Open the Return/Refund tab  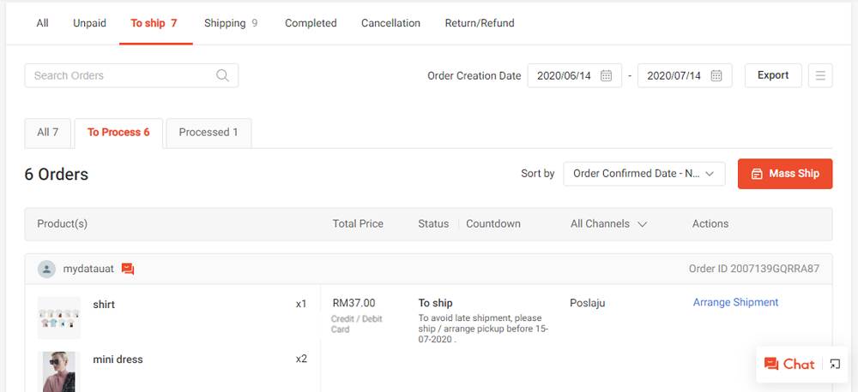tap(480, 23)
